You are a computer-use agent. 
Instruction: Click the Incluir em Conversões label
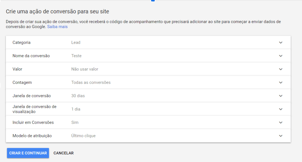[x=33, y=122]
